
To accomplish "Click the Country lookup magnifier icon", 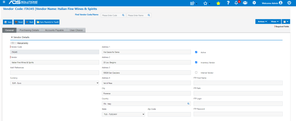I will 188,104.
